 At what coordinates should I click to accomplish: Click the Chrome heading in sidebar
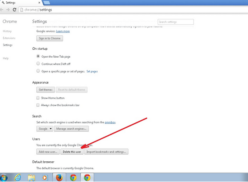click(x=10, y=22)
